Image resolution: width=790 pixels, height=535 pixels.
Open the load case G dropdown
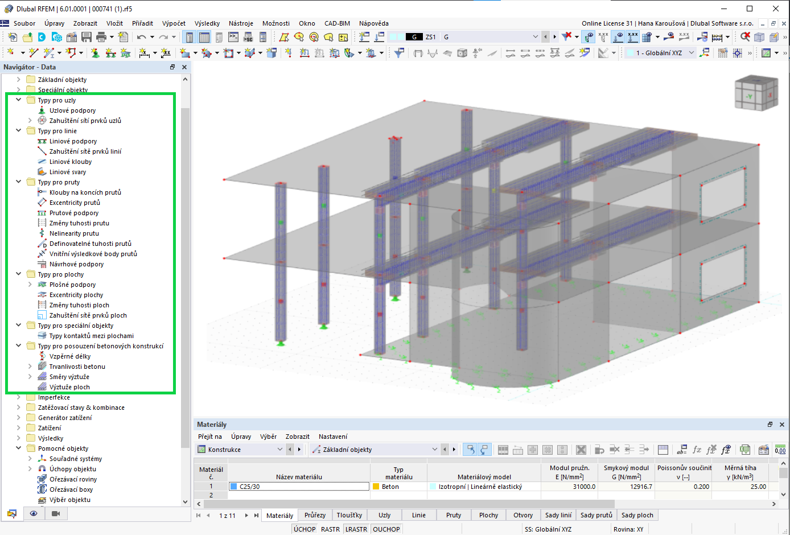click(x=535, y=37)
